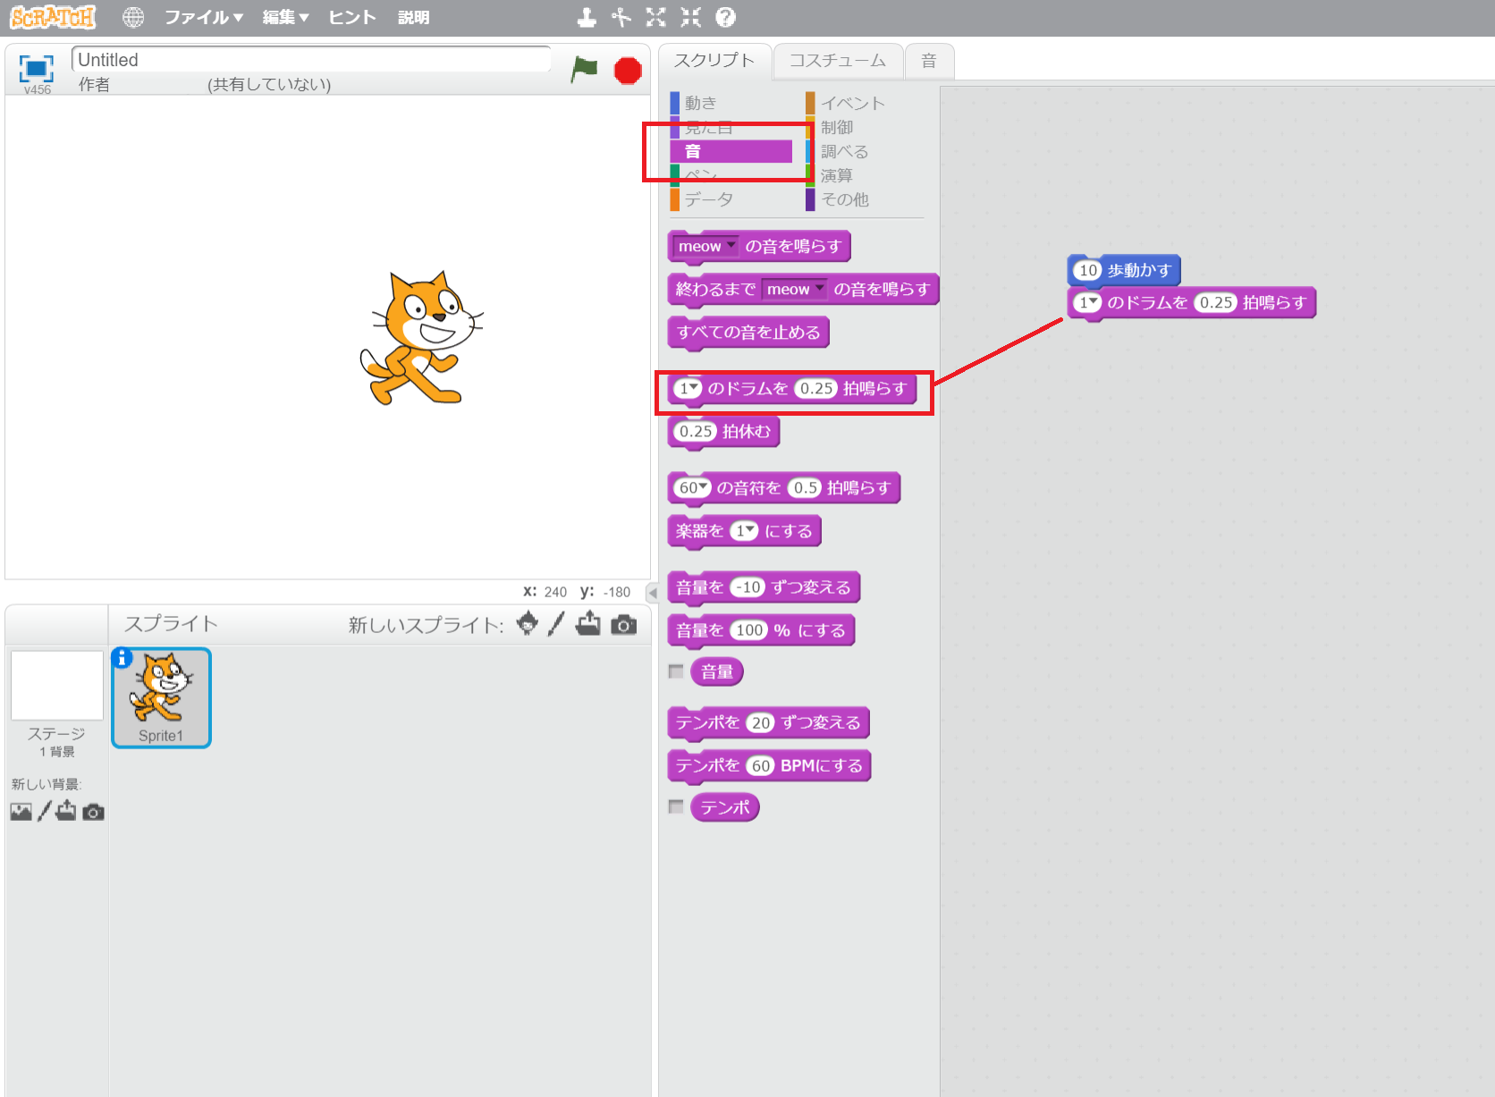Viewport: 1495px width, 1097px height.
Task: Collapse the stage pane arrow
Action: [653, 592]
